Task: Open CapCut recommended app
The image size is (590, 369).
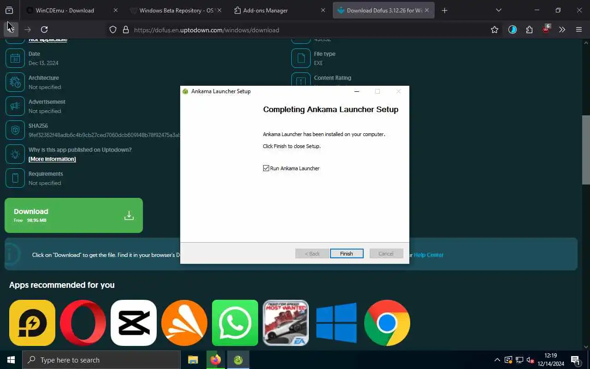Action: [x=134, y=323]
